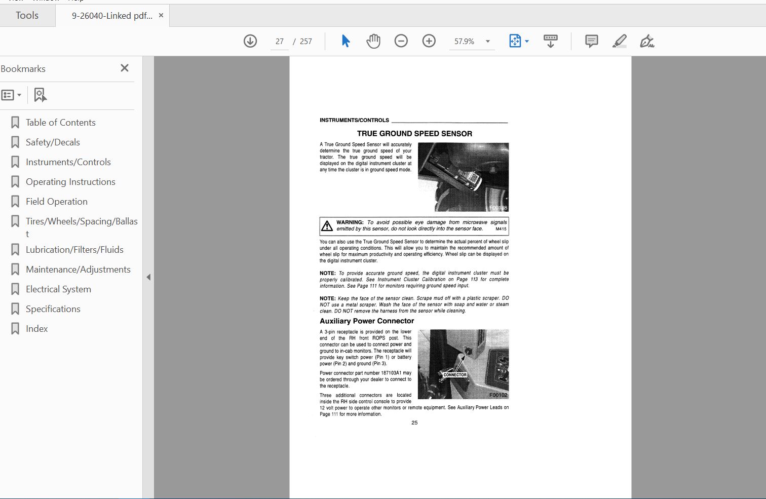
Task: Select the 9-26040-Linked pdf document tab
Action: (x=112, y=16)
